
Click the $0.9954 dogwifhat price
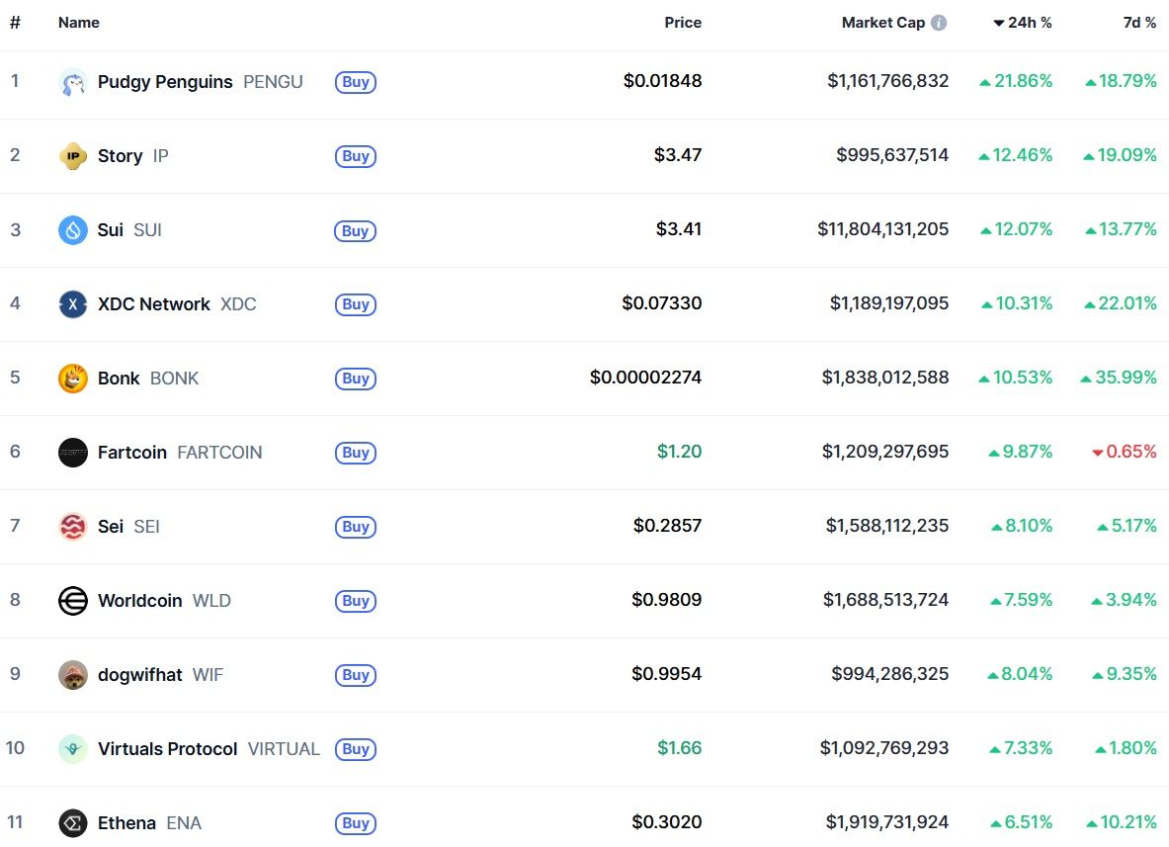[666, 673]
